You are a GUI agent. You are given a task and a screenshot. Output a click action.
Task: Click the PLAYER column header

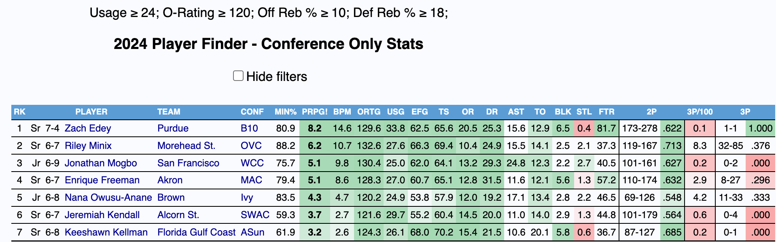coord(91,112)
